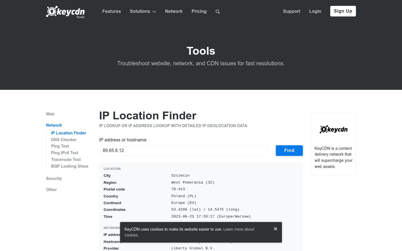Expand the Web tools section
Image resolution: width=402 pixels, height=251 pixels.
[50, 114]
